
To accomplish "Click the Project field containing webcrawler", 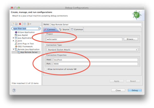I will pyautogui.click(x=84, y=39).
